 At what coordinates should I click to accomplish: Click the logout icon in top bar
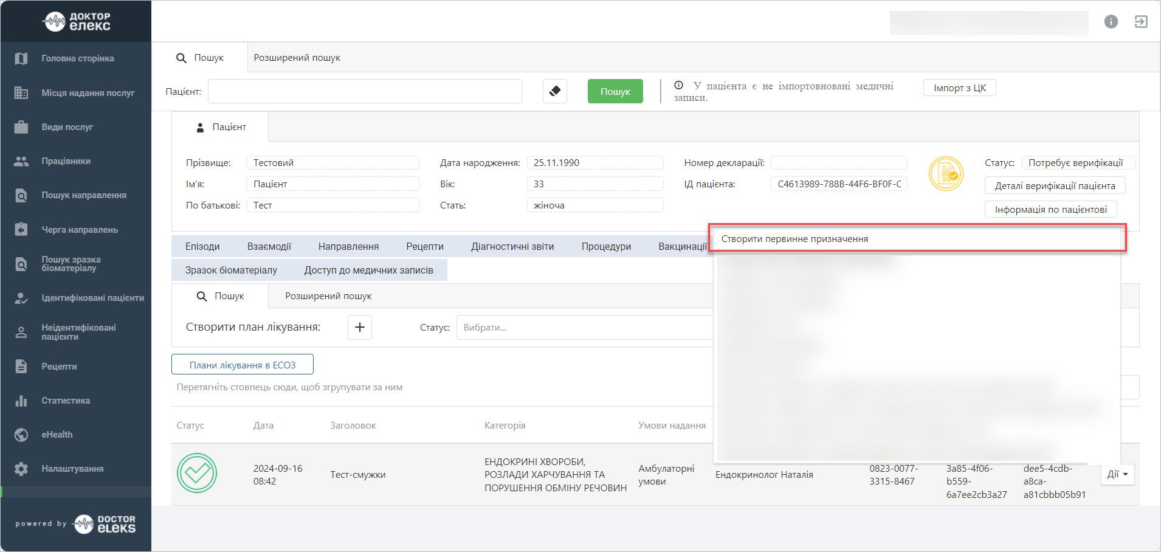pos(1141,22)
